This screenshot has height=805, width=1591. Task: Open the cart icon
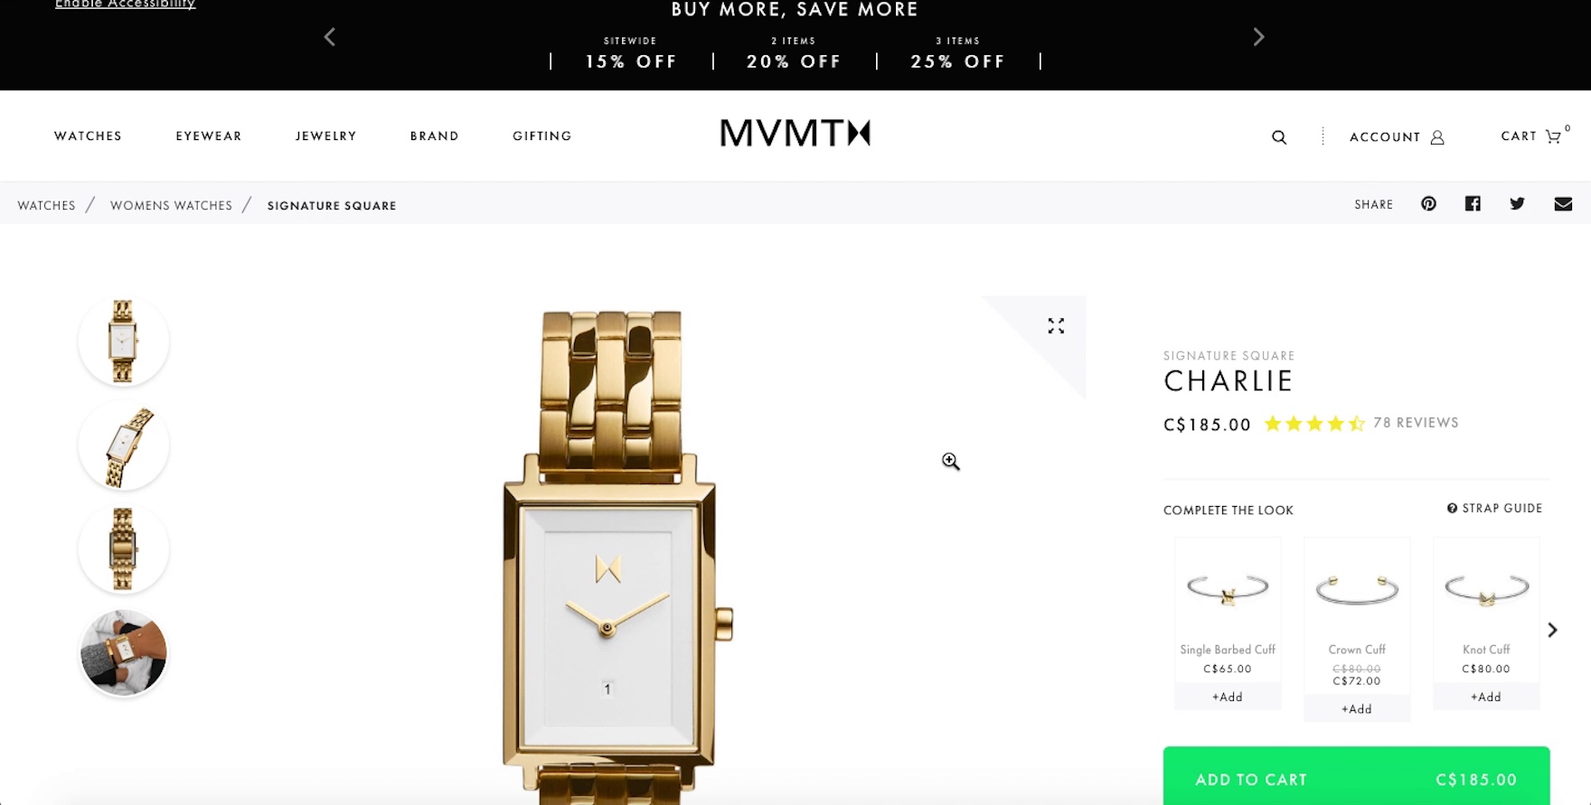(x=1553, y=136)
